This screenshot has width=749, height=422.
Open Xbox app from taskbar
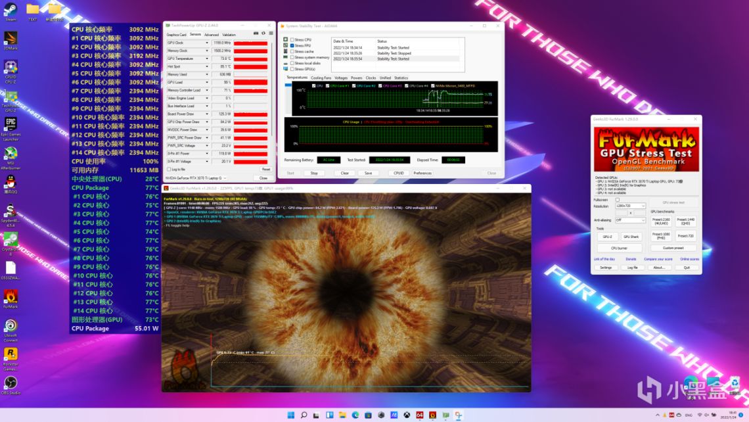pyautogui.click(x=407, y=415)
